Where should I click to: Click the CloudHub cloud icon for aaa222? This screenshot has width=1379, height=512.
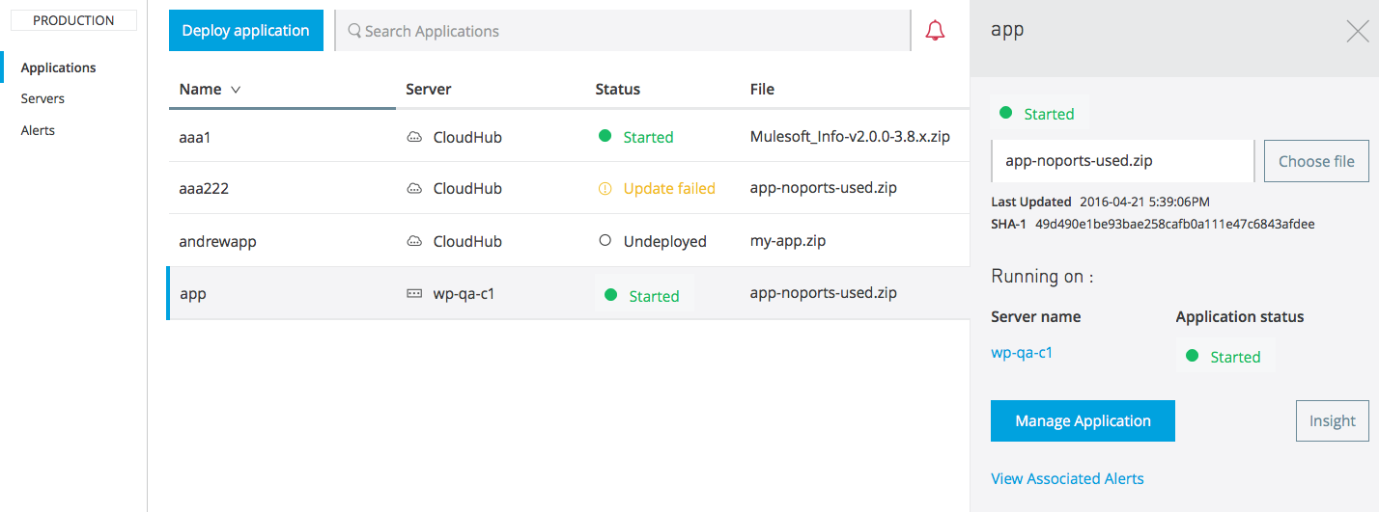pos(414,189)
